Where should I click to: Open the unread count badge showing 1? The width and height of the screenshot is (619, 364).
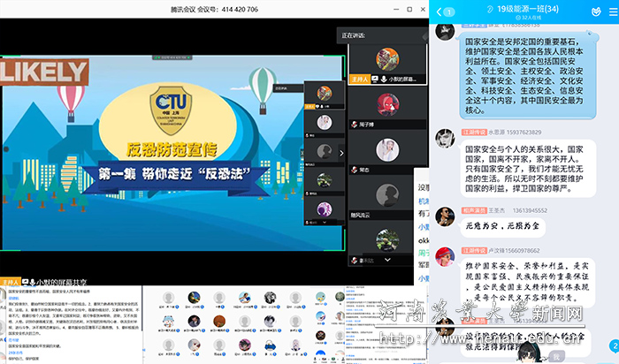(x=449, y=12)
